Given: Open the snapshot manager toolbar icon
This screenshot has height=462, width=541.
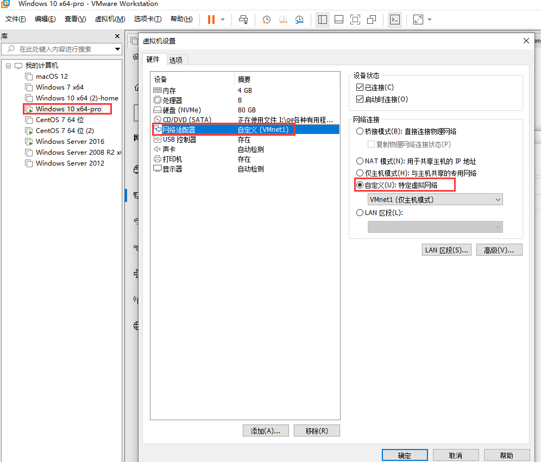Looking at the screenshot, I should point(299,20).
